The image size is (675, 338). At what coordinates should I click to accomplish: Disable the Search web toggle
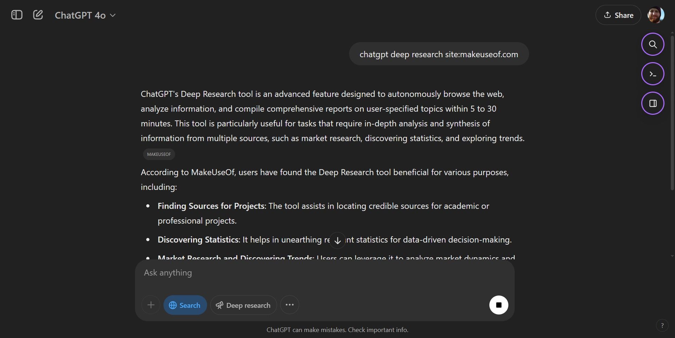pos(185,305)
